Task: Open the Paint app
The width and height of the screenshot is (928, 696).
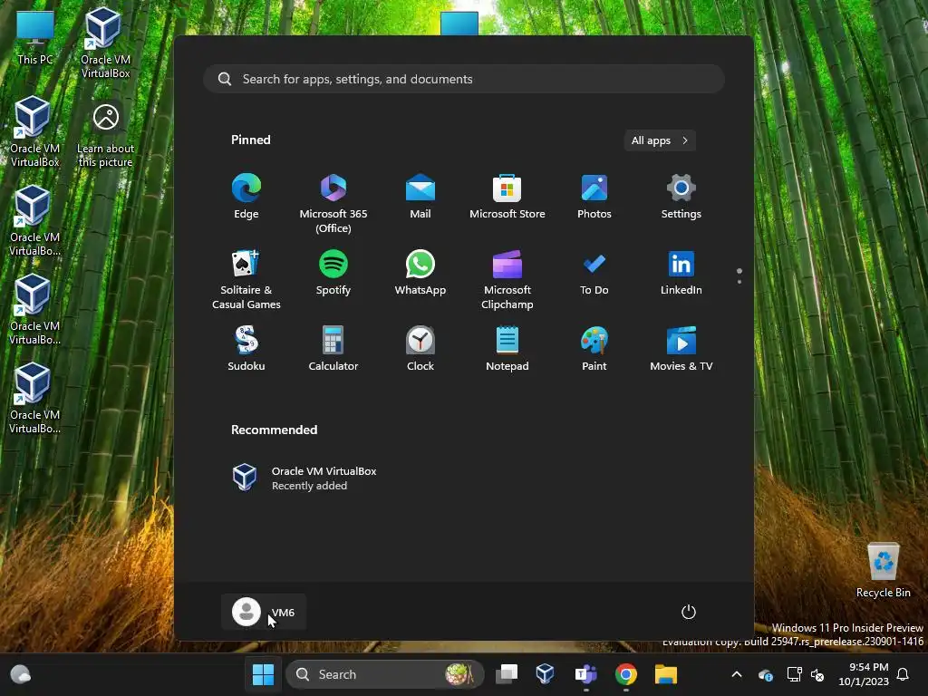Action: pos(594,349)
